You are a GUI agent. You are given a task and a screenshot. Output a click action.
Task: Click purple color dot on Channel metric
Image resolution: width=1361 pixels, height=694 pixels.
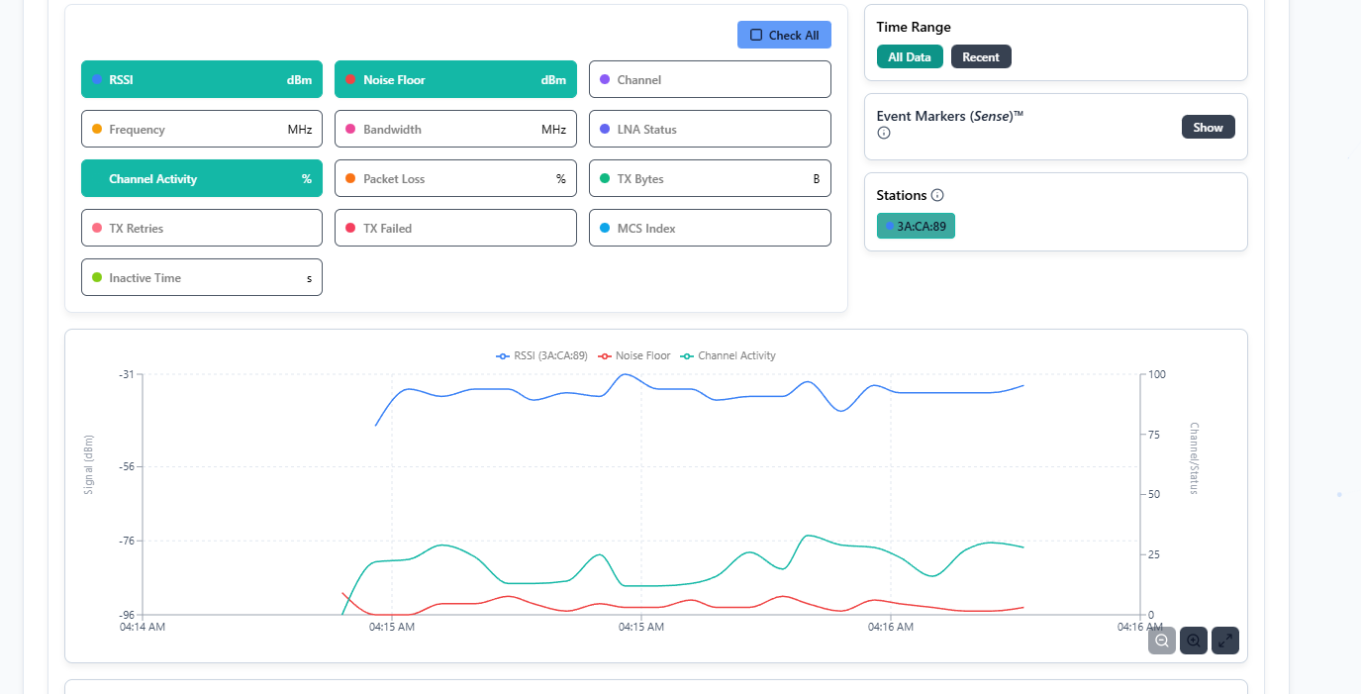tap(605, 80)
